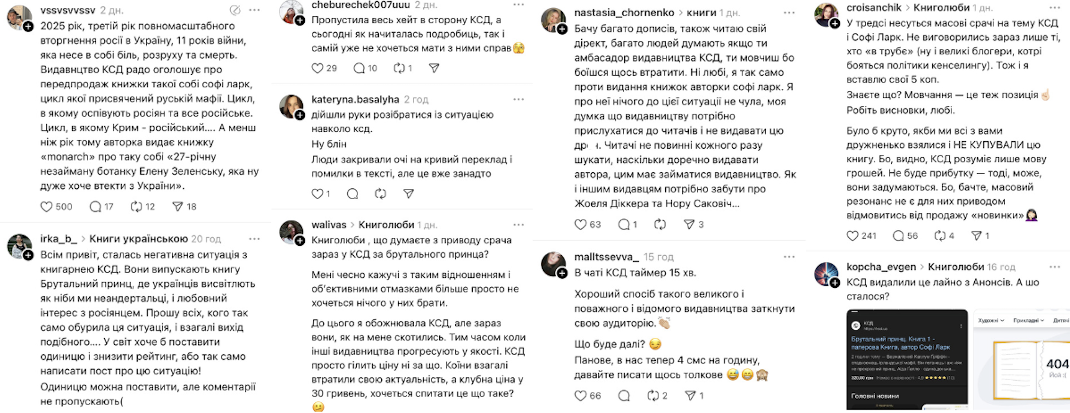
Task: Open the dark КСД search screenshot image
Action: click(x=907, y=359)
